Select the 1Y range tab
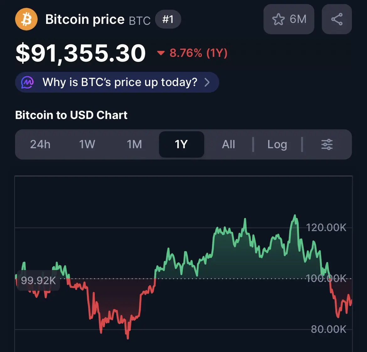This screenshot has width=367, height=352. point(181,144)
